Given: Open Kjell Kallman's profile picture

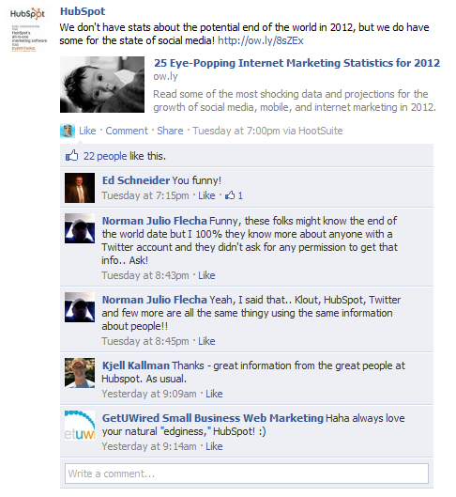Looking at the screenshot, I should click(x=80, y=373).
